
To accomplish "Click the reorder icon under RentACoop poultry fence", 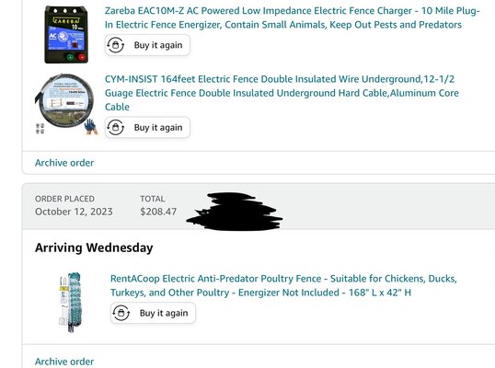I will [121, 313].
